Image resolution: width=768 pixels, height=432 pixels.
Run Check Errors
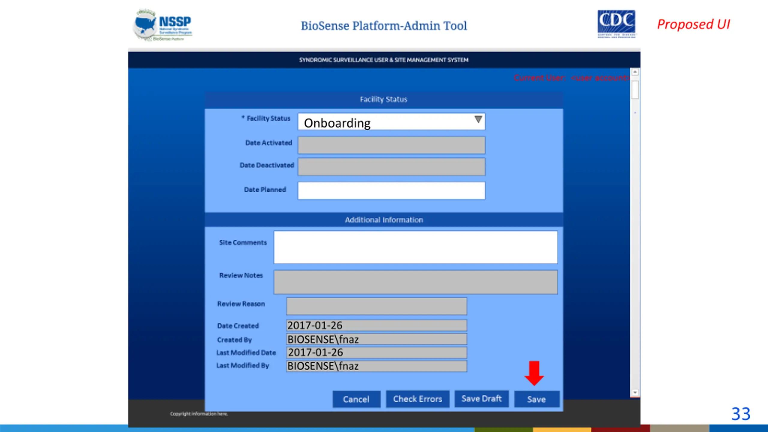pos(417,399)
